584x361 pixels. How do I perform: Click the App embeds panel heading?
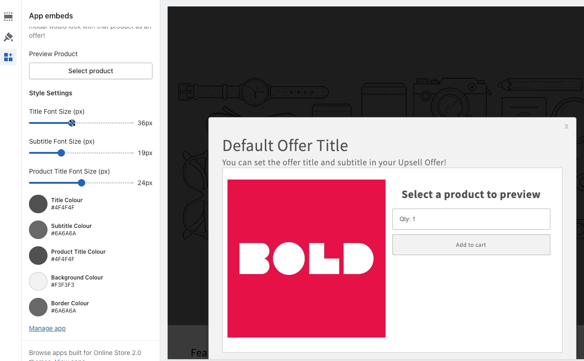click(51, 15)
